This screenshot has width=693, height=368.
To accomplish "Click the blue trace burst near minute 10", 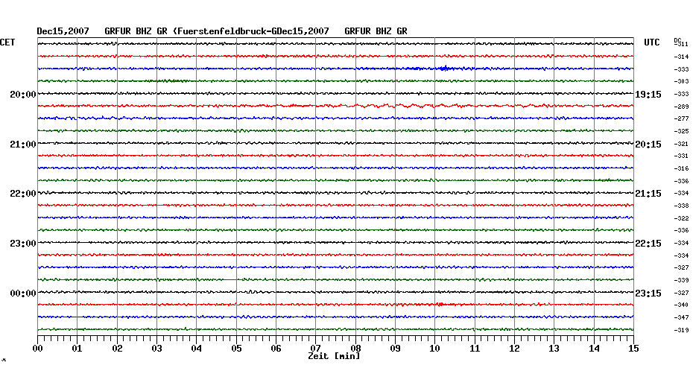I will click(444, 69).
